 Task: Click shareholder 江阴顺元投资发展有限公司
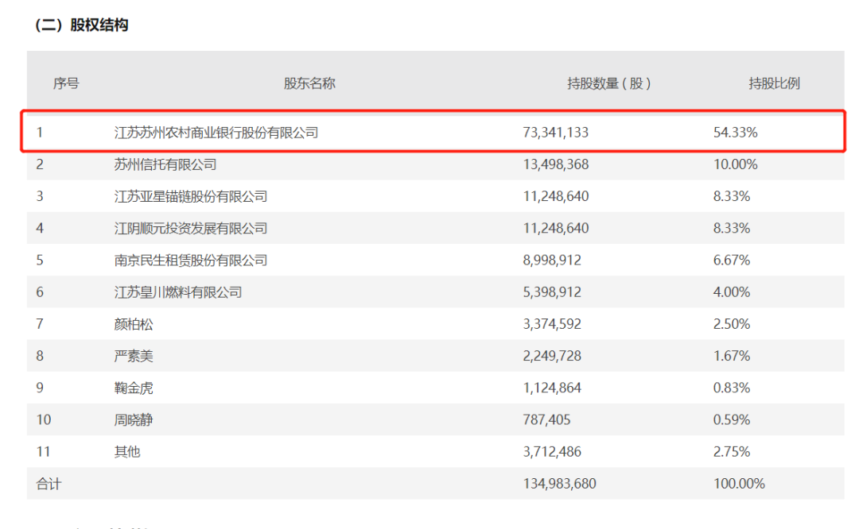(191, 228)
